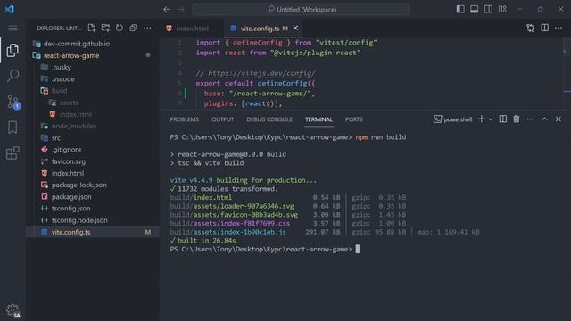571x321 pixels.
Task: Open terminal panel more actions ellipsis
Action: [x=531, y=119]
